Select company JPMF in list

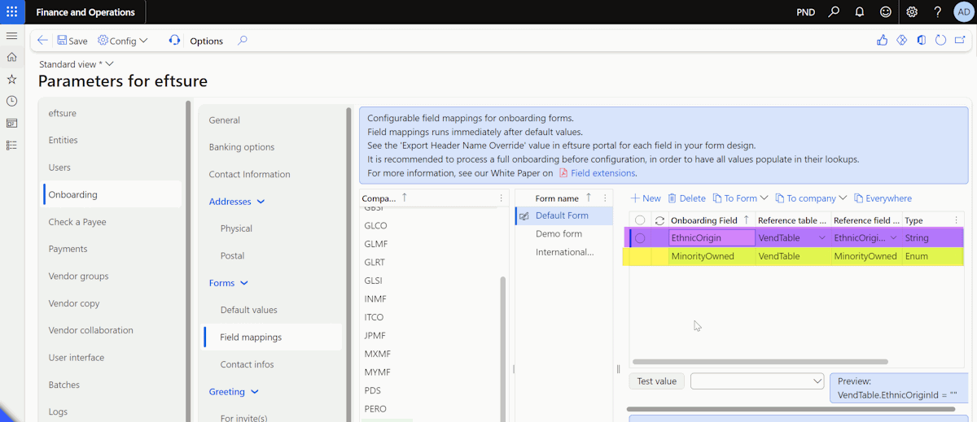point(375,336)
